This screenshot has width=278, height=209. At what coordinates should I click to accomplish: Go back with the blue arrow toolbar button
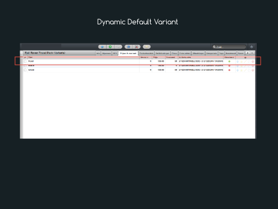(103, 47)
